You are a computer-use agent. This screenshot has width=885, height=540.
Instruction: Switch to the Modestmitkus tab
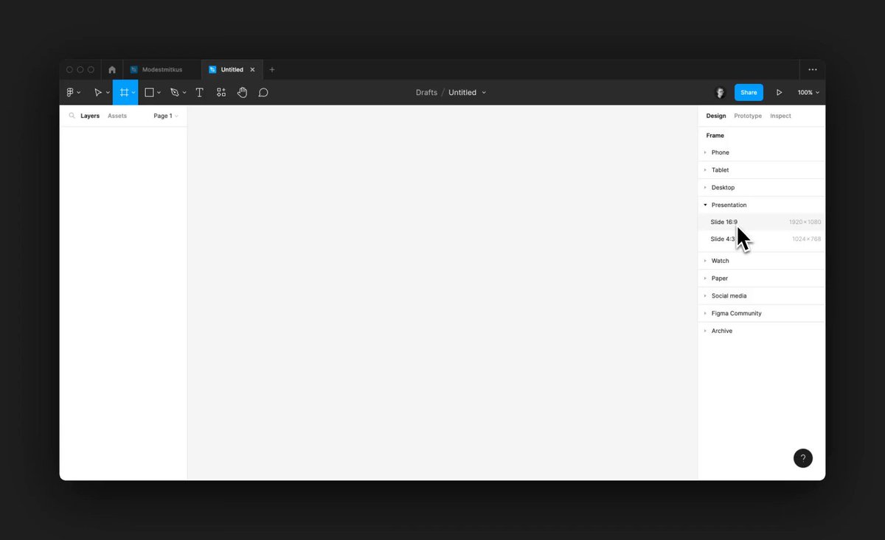pos(162,70)
